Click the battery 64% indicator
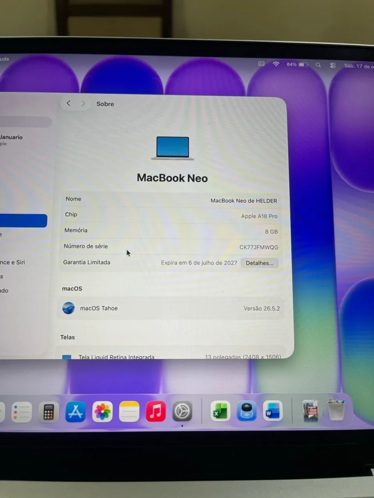The width and height of the screenshot is (374, 498). point(297,65)
